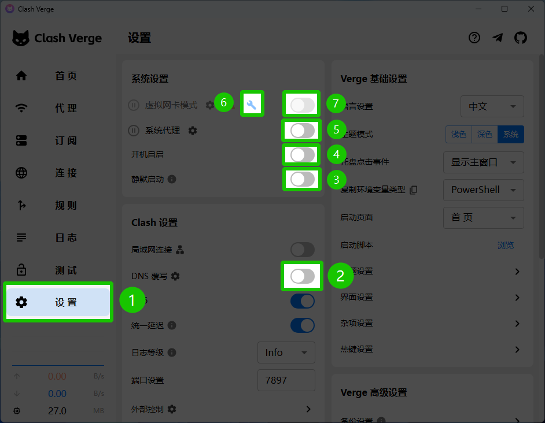Viewport: 545px width, 423px height.
Task: Open 日志等级 dropdown showing Info
Action: click(286, 352)
